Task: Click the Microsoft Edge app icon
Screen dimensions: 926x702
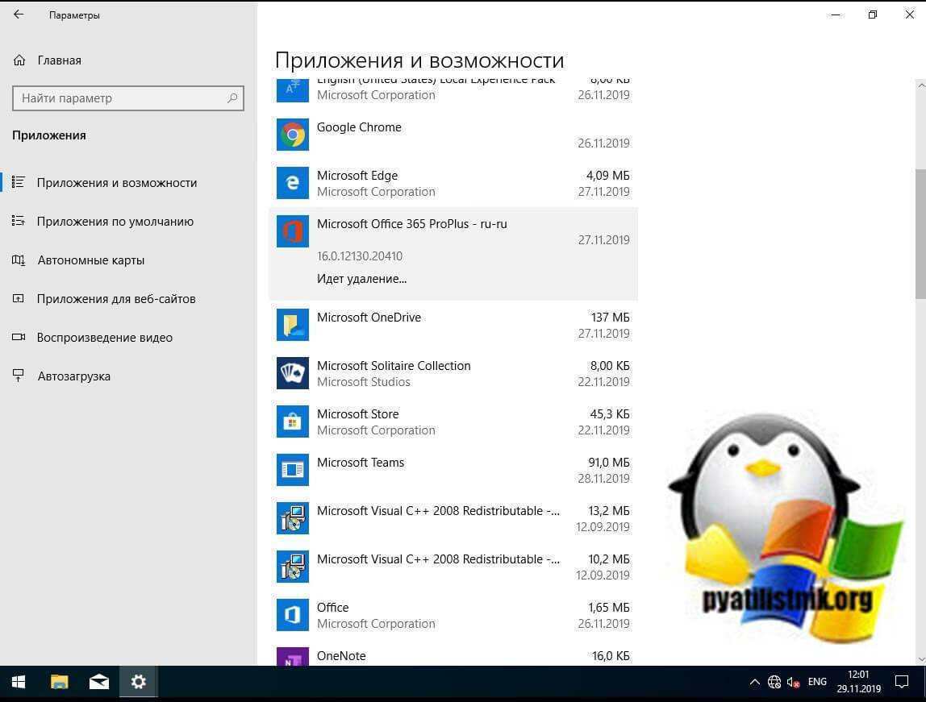Action: pos(292,183)
